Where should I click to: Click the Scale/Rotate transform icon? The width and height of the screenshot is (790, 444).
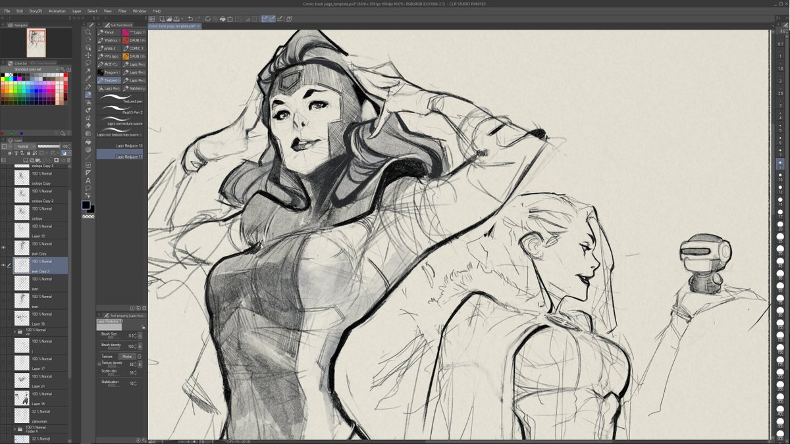click(x=230, y=19)
